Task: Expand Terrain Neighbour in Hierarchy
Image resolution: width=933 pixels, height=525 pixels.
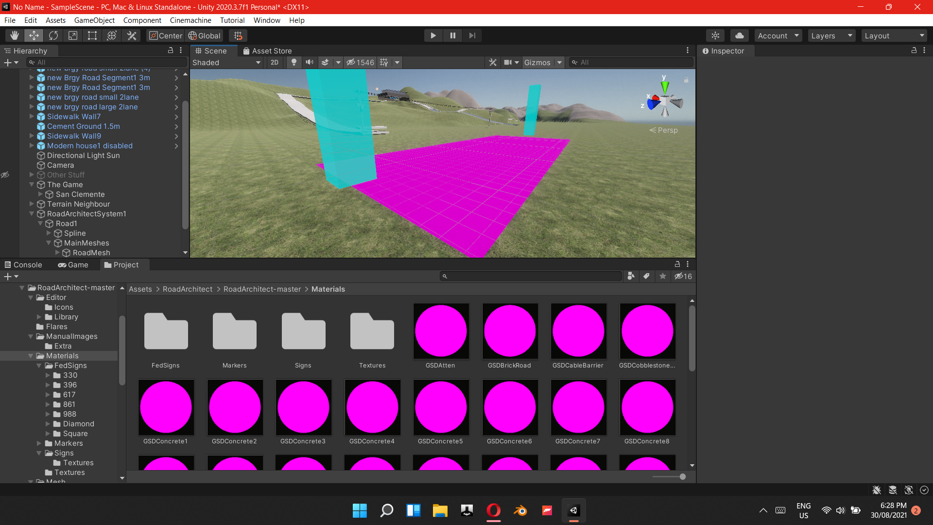Action: point(32,204)
